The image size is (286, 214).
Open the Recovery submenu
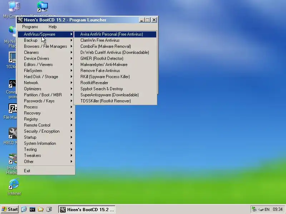click(x=46, y=113)
